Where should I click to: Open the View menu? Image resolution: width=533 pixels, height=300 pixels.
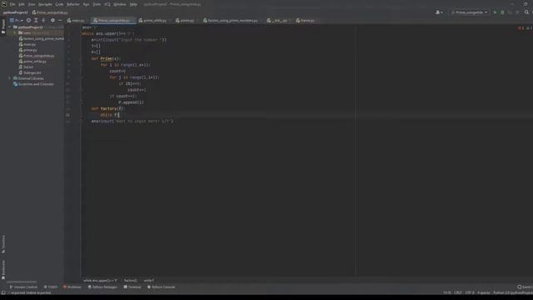click(x=32, y=4)
